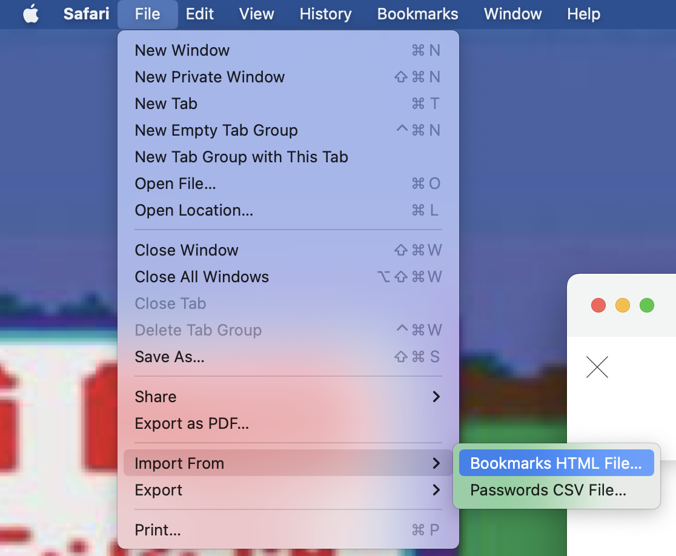676x556 pixels.
Task: Open the Edit menu
Action: click(200, 14)
